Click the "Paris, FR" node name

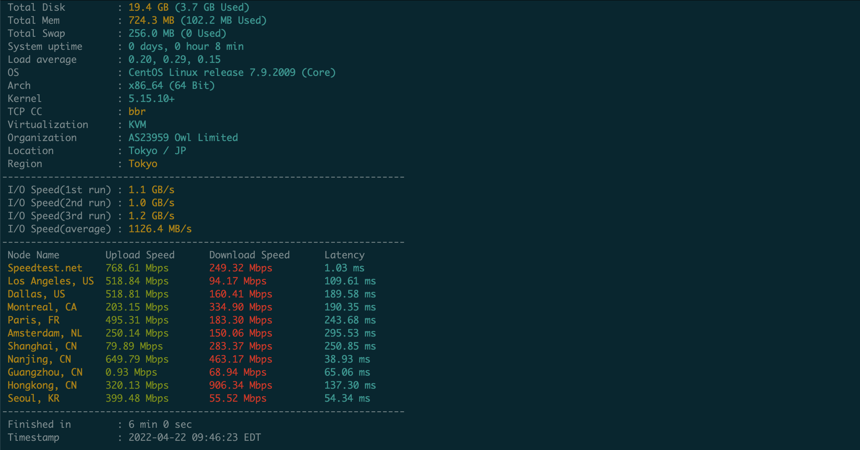33,320
